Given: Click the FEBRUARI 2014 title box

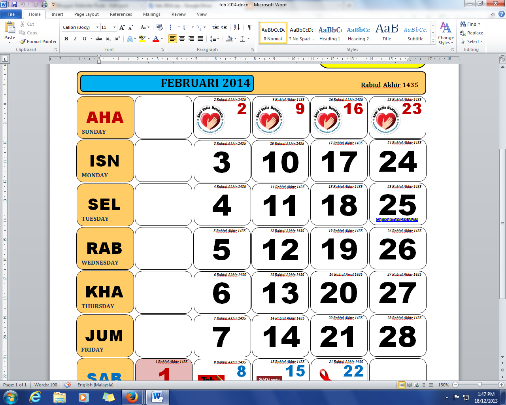Looking at the screenshot, I should tap(167, 83).
